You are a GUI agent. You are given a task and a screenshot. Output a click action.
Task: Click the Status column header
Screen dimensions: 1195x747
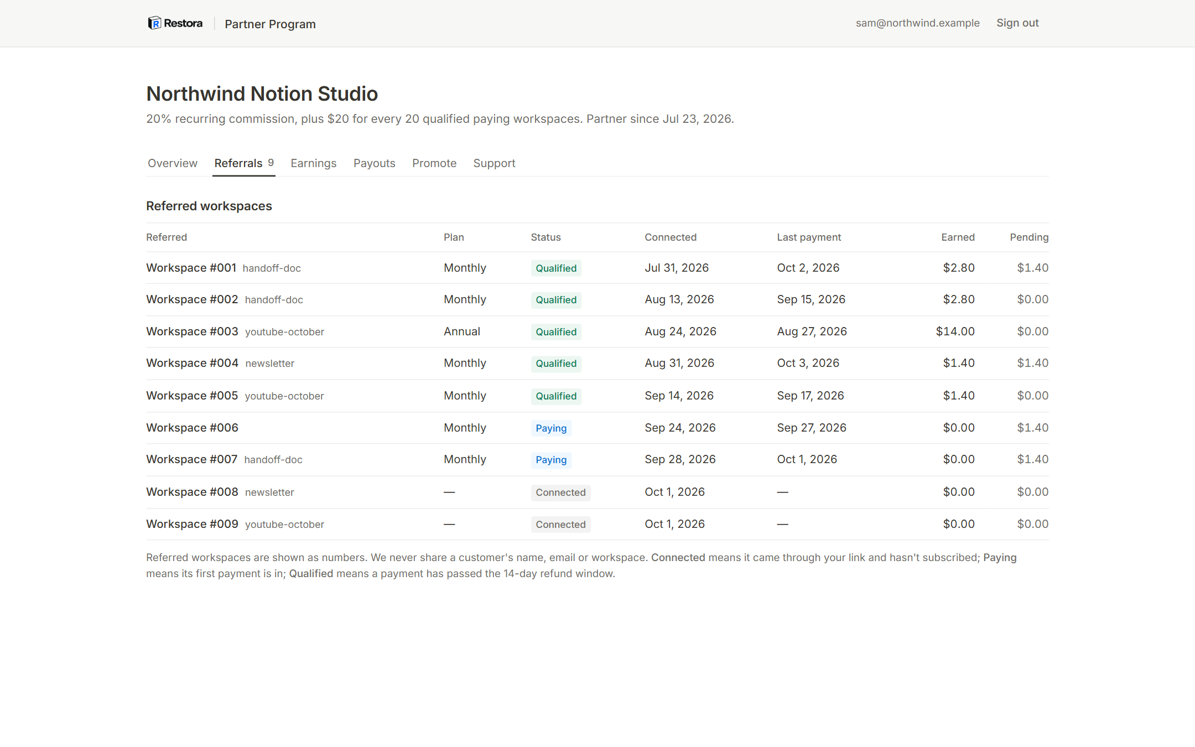pos(545,237)
